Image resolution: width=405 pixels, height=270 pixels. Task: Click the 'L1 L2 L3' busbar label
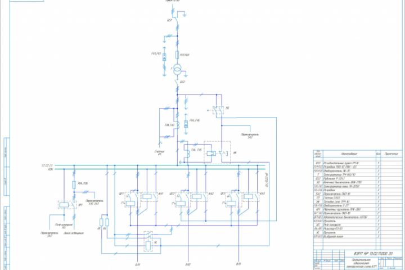47,165
